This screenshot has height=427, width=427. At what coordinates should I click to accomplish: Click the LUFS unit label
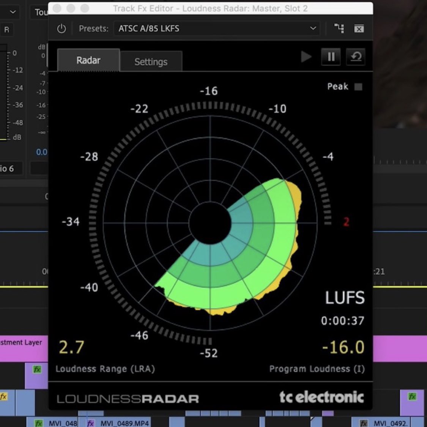pyautogui.click(x=345, y=298)
